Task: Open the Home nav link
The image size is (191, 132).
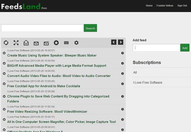Action: (x=149, y=5)
